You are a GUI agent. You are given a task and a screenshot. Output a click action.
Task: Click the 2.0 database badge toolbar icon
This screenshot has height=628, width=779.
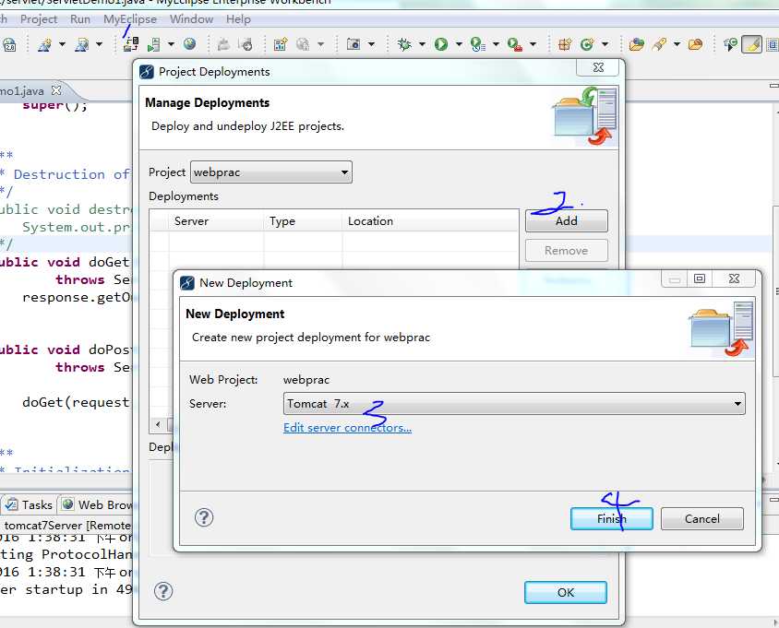9,44
